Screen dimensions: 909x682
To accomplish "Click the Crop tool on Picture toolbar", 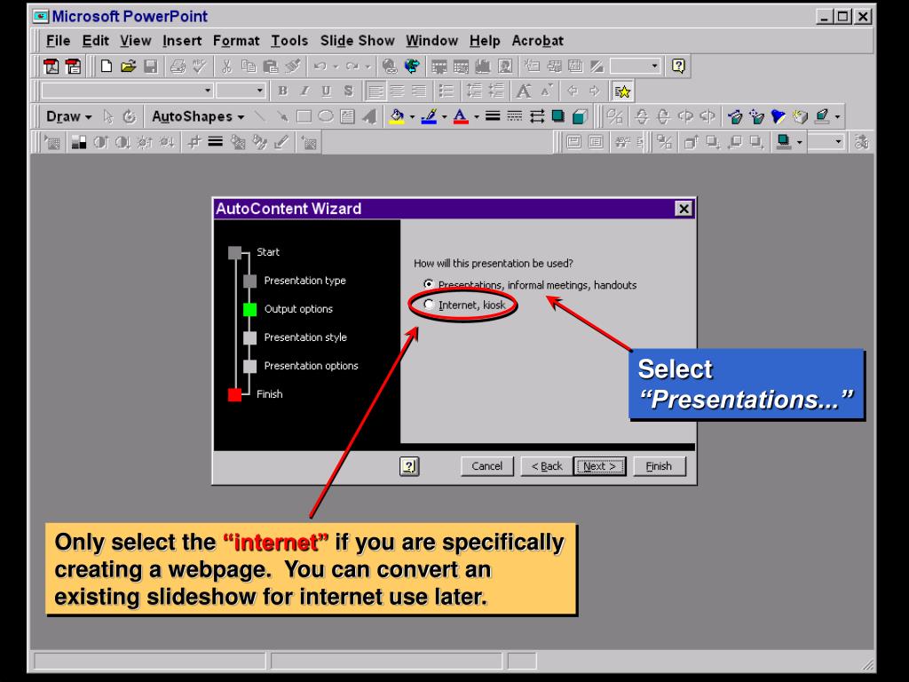I will 194,142.
